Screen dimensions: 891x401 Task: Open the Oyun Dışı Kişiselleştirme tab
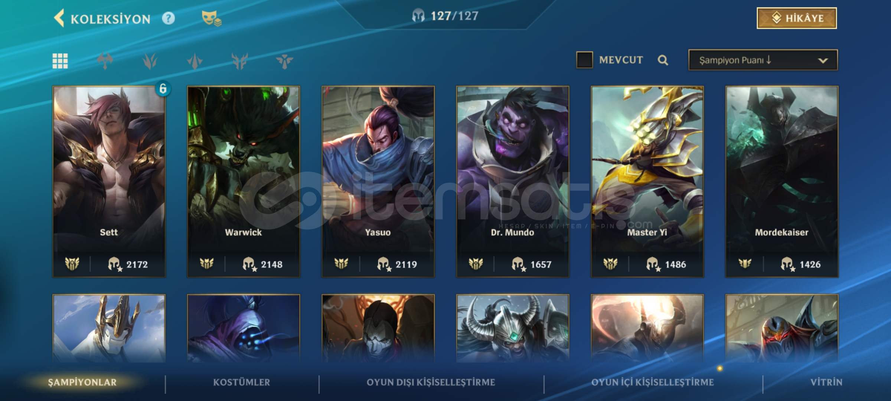coord(431,382)
